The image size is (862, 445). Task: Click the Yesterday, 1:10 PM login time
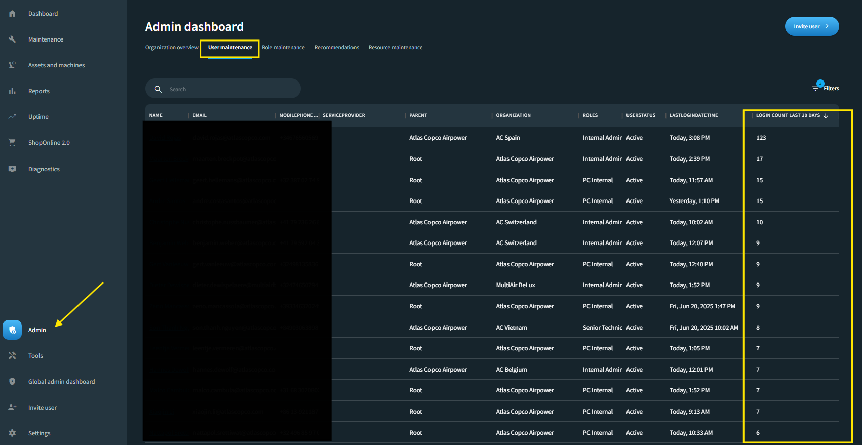click(x=694, y=201)
